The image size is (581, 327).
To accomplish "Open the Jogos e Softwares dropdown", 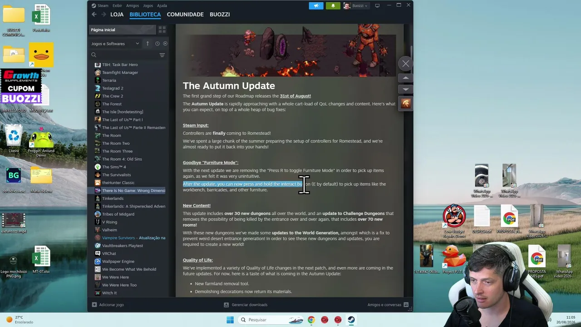I will click(115, 44).
